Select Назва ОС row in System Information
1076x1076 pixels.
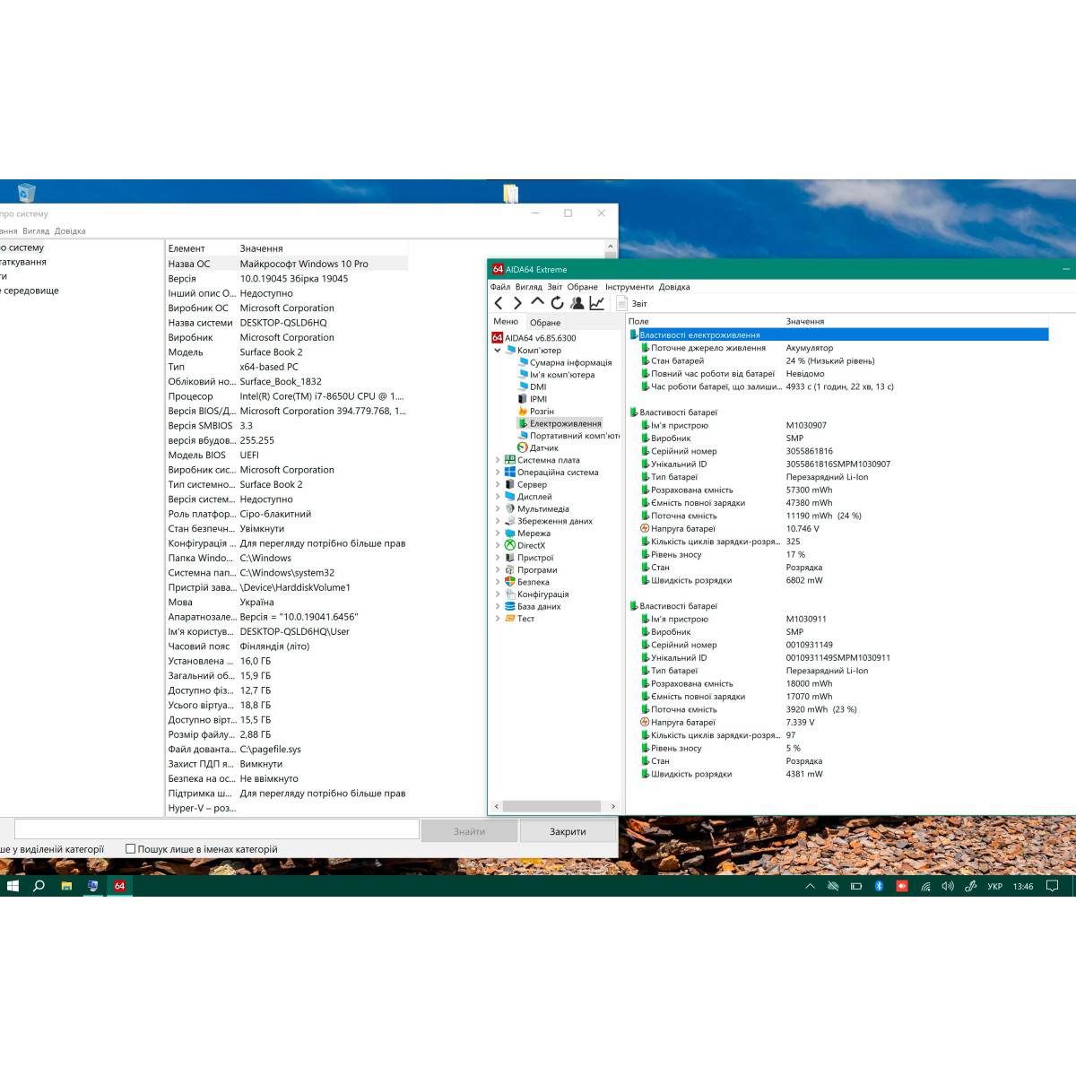point(287,264)
